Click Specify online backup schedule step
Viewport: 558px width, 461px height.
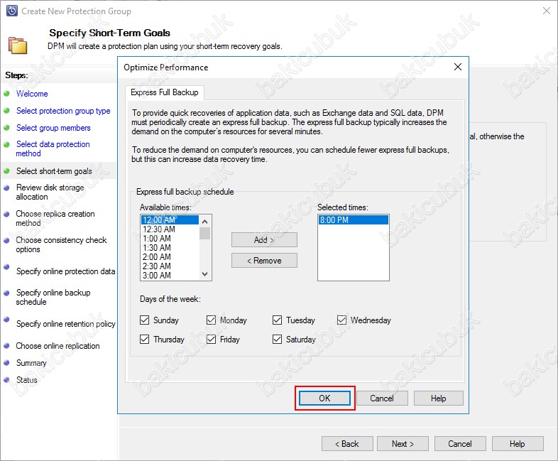point(53,297)
